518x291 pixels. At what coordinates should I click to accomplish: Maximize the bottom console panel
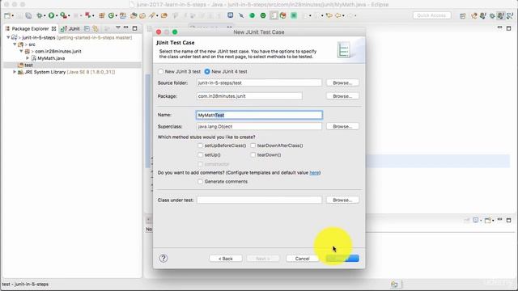(x=508, y=220)
